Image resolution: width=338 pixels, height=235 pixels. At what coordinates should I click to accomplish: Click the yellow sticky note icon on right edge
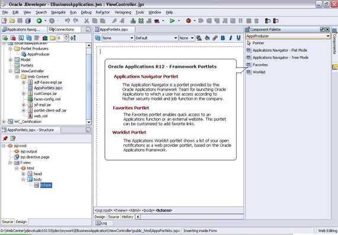(x=335, y=67)
